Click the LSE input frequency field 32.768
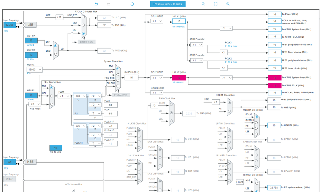 (x=10, y=25)
